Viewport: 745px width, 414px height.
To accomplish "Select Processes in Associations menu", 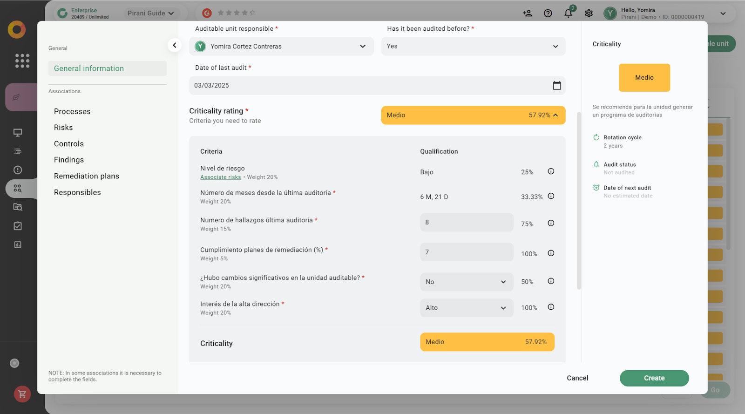I will pos(72,112).
